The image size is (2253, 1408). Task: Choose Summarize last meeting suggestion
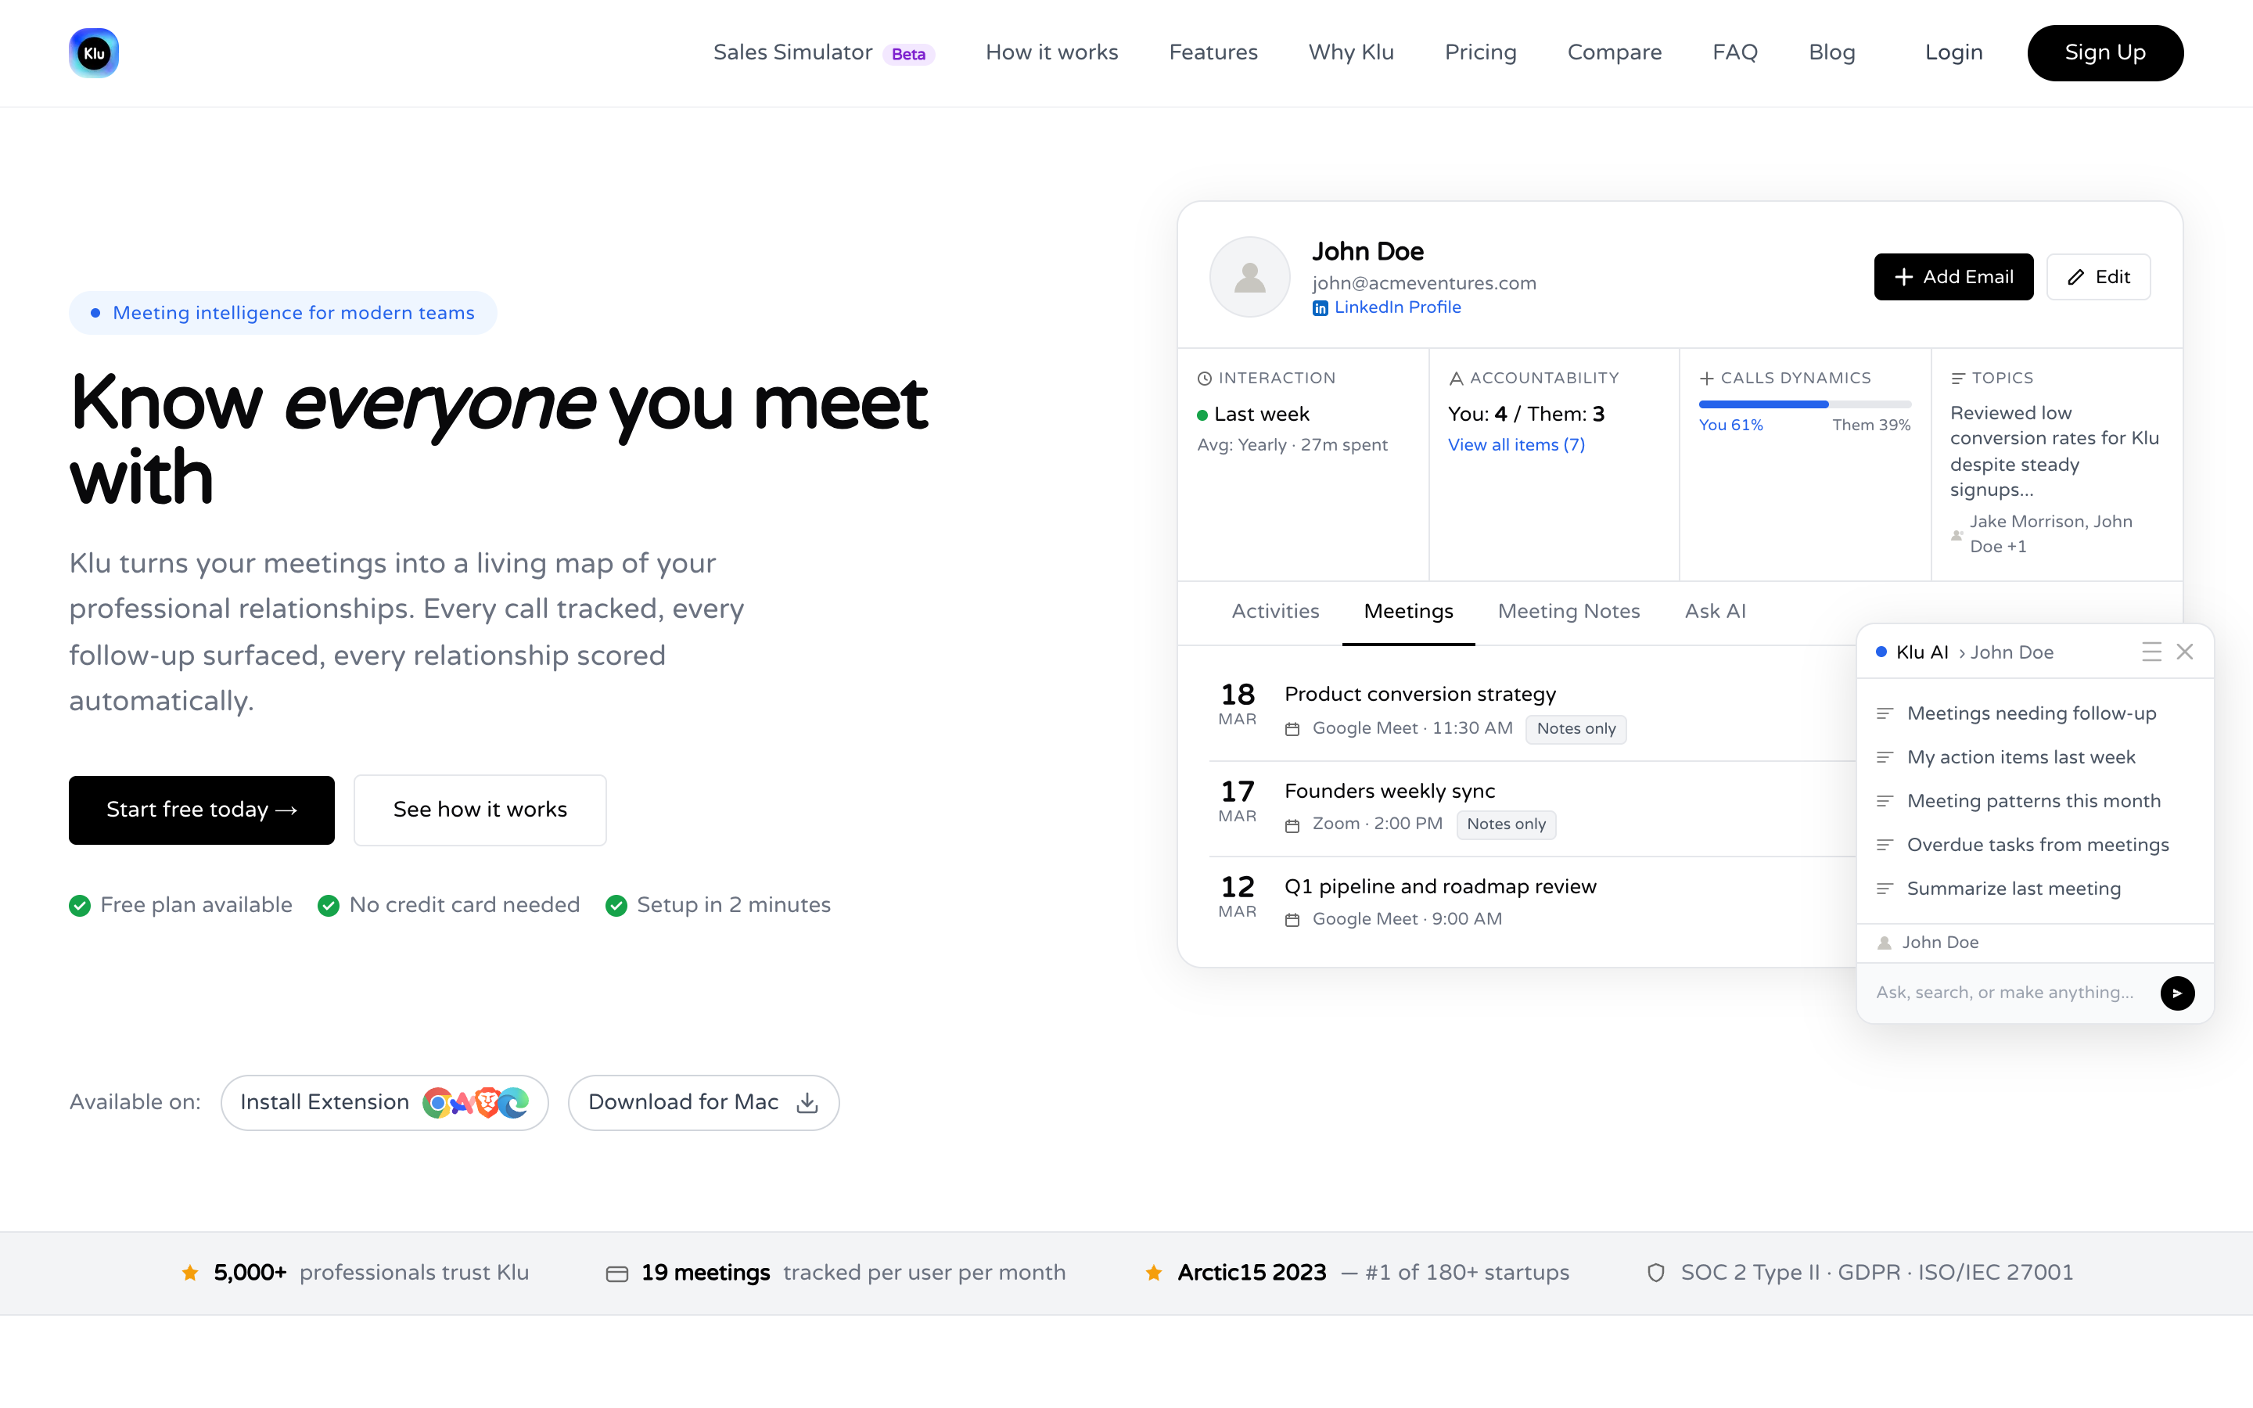(2034, 889)
